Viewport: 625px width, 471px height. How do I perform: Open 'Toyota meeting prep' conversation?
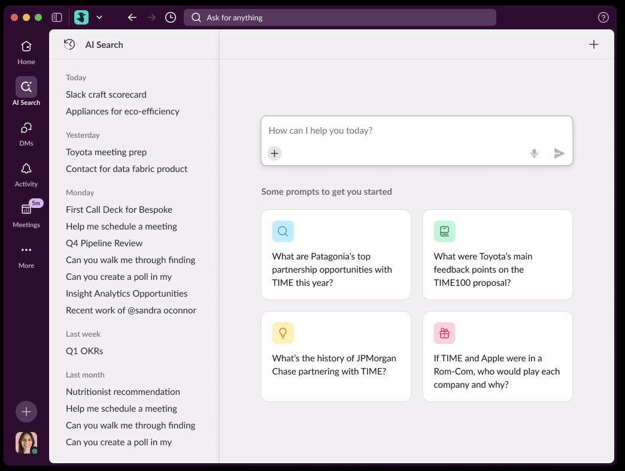click(106, 152)
